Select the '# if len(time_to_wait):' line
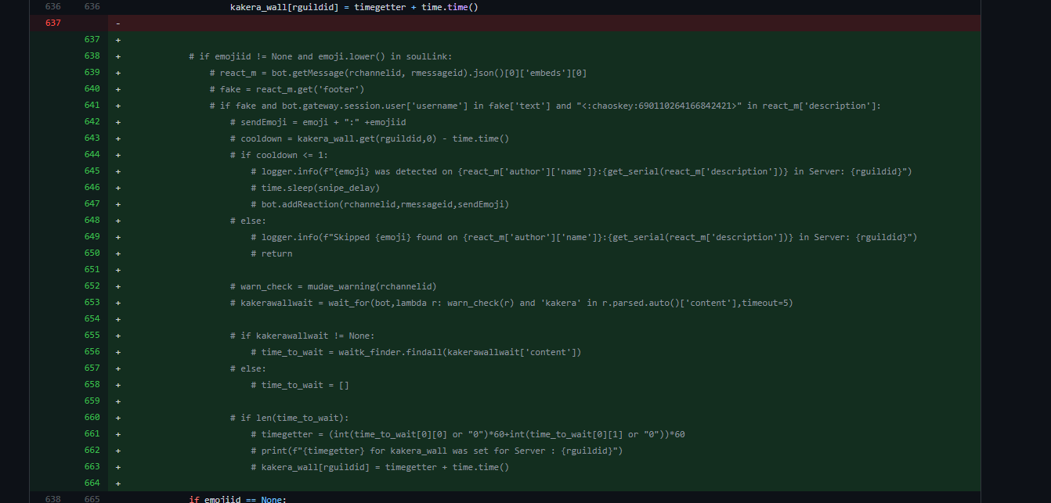This screenshot has width=1051, height=503. 290,418
